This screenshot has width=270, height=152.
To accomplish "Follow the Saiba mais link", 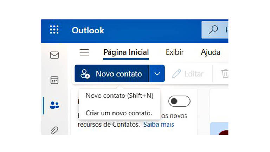I will point(159,124).
